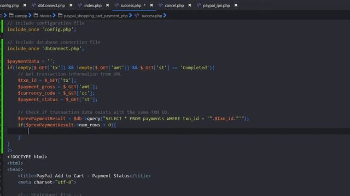
Task: Close the success.php tab
Action: point(151,5)
